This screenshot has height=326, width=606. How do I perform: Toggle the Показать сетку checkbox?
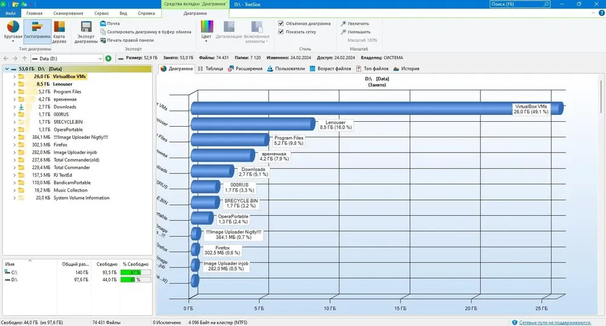(x=281, y=32)
